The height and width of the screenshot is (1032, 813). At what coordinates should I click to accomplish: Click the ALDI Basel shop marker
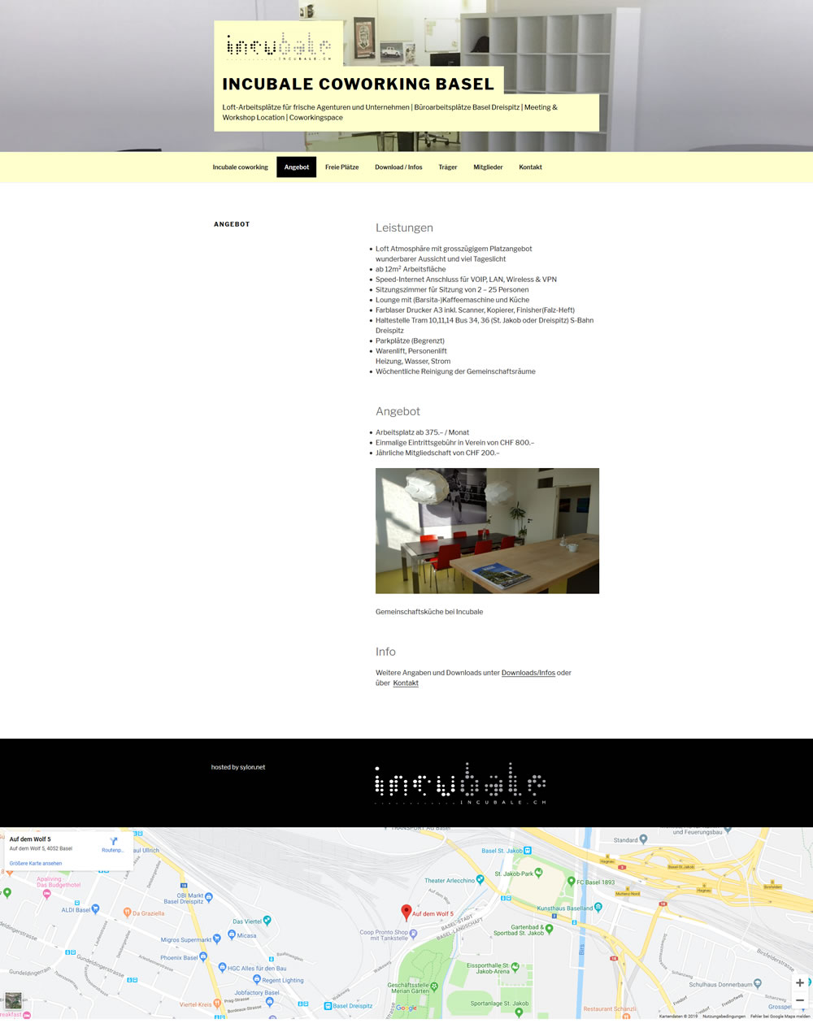pyautogui.click(x=95, y=909)
